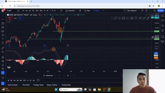165x93 pixels.
Task: Open the alerts clock panel icon
Action: [x=162, y=20]
